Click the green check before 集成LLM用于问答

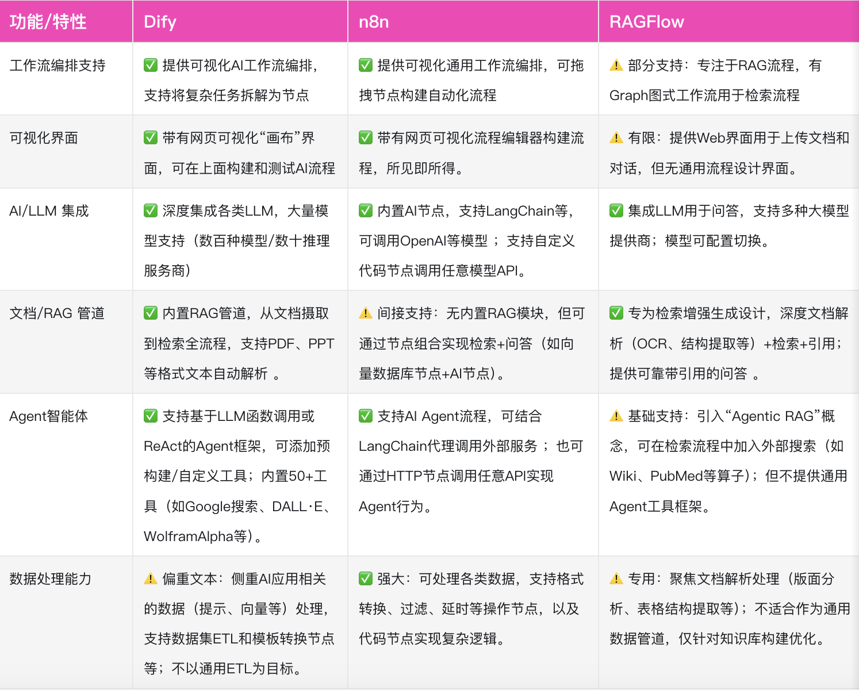click(616, 210)
